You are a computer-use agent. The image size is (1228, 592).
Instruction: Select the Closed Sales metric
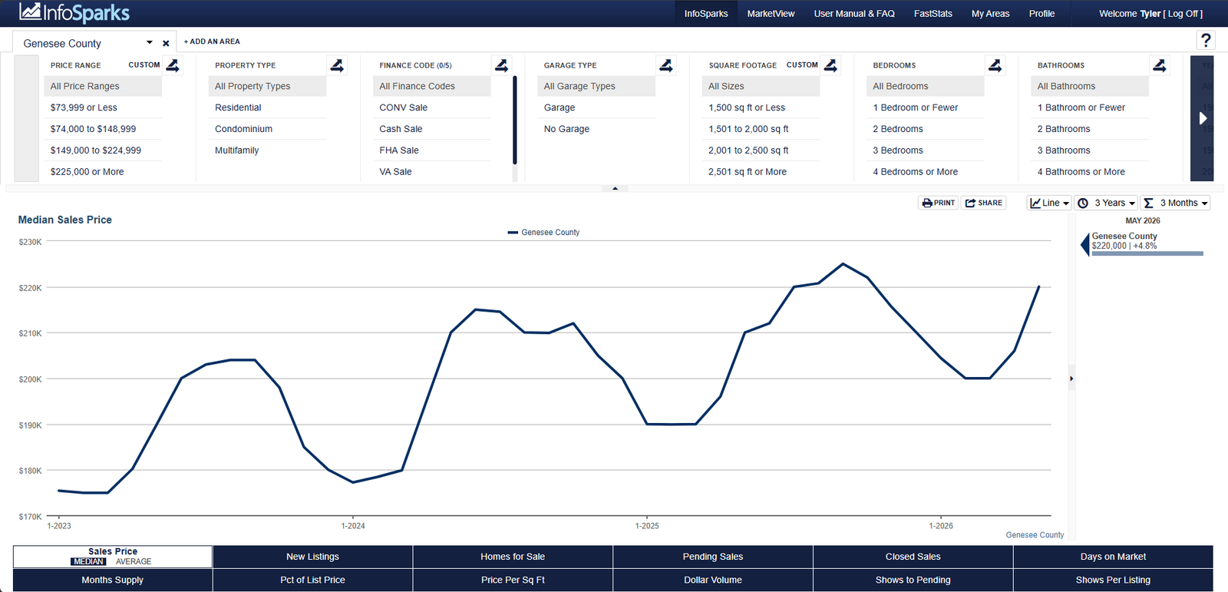pyautogui.click(x=913, y=557)
